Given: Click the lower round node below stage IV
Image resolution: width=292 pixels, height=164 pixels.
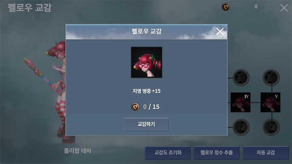Looking at the screenshot, I should pos(241,127).
